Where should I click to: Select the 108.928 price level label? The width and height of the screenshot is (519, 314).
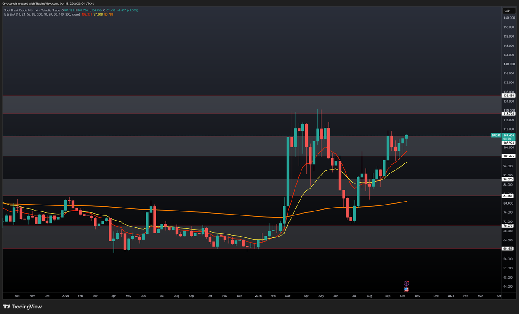pyautogui.click(x=508, y=142)
